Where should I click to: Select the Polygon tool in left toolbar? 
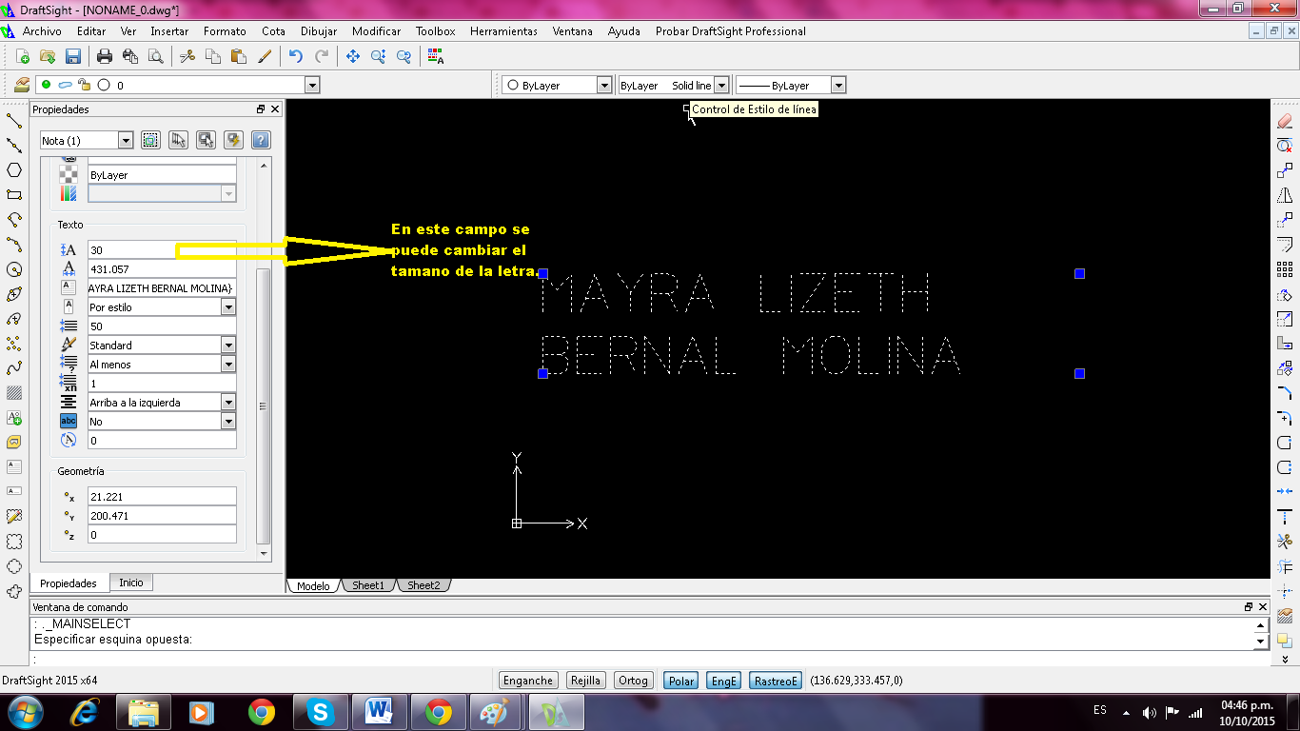tap(14, 170)
